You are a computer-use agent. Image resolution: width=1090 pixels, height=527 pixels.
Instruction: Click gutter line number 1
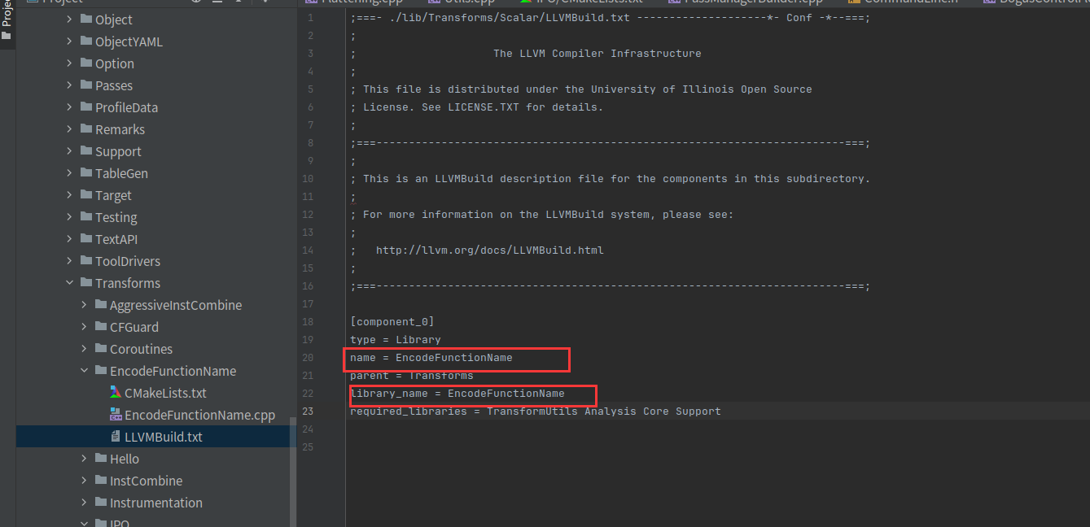coord(310,18)
